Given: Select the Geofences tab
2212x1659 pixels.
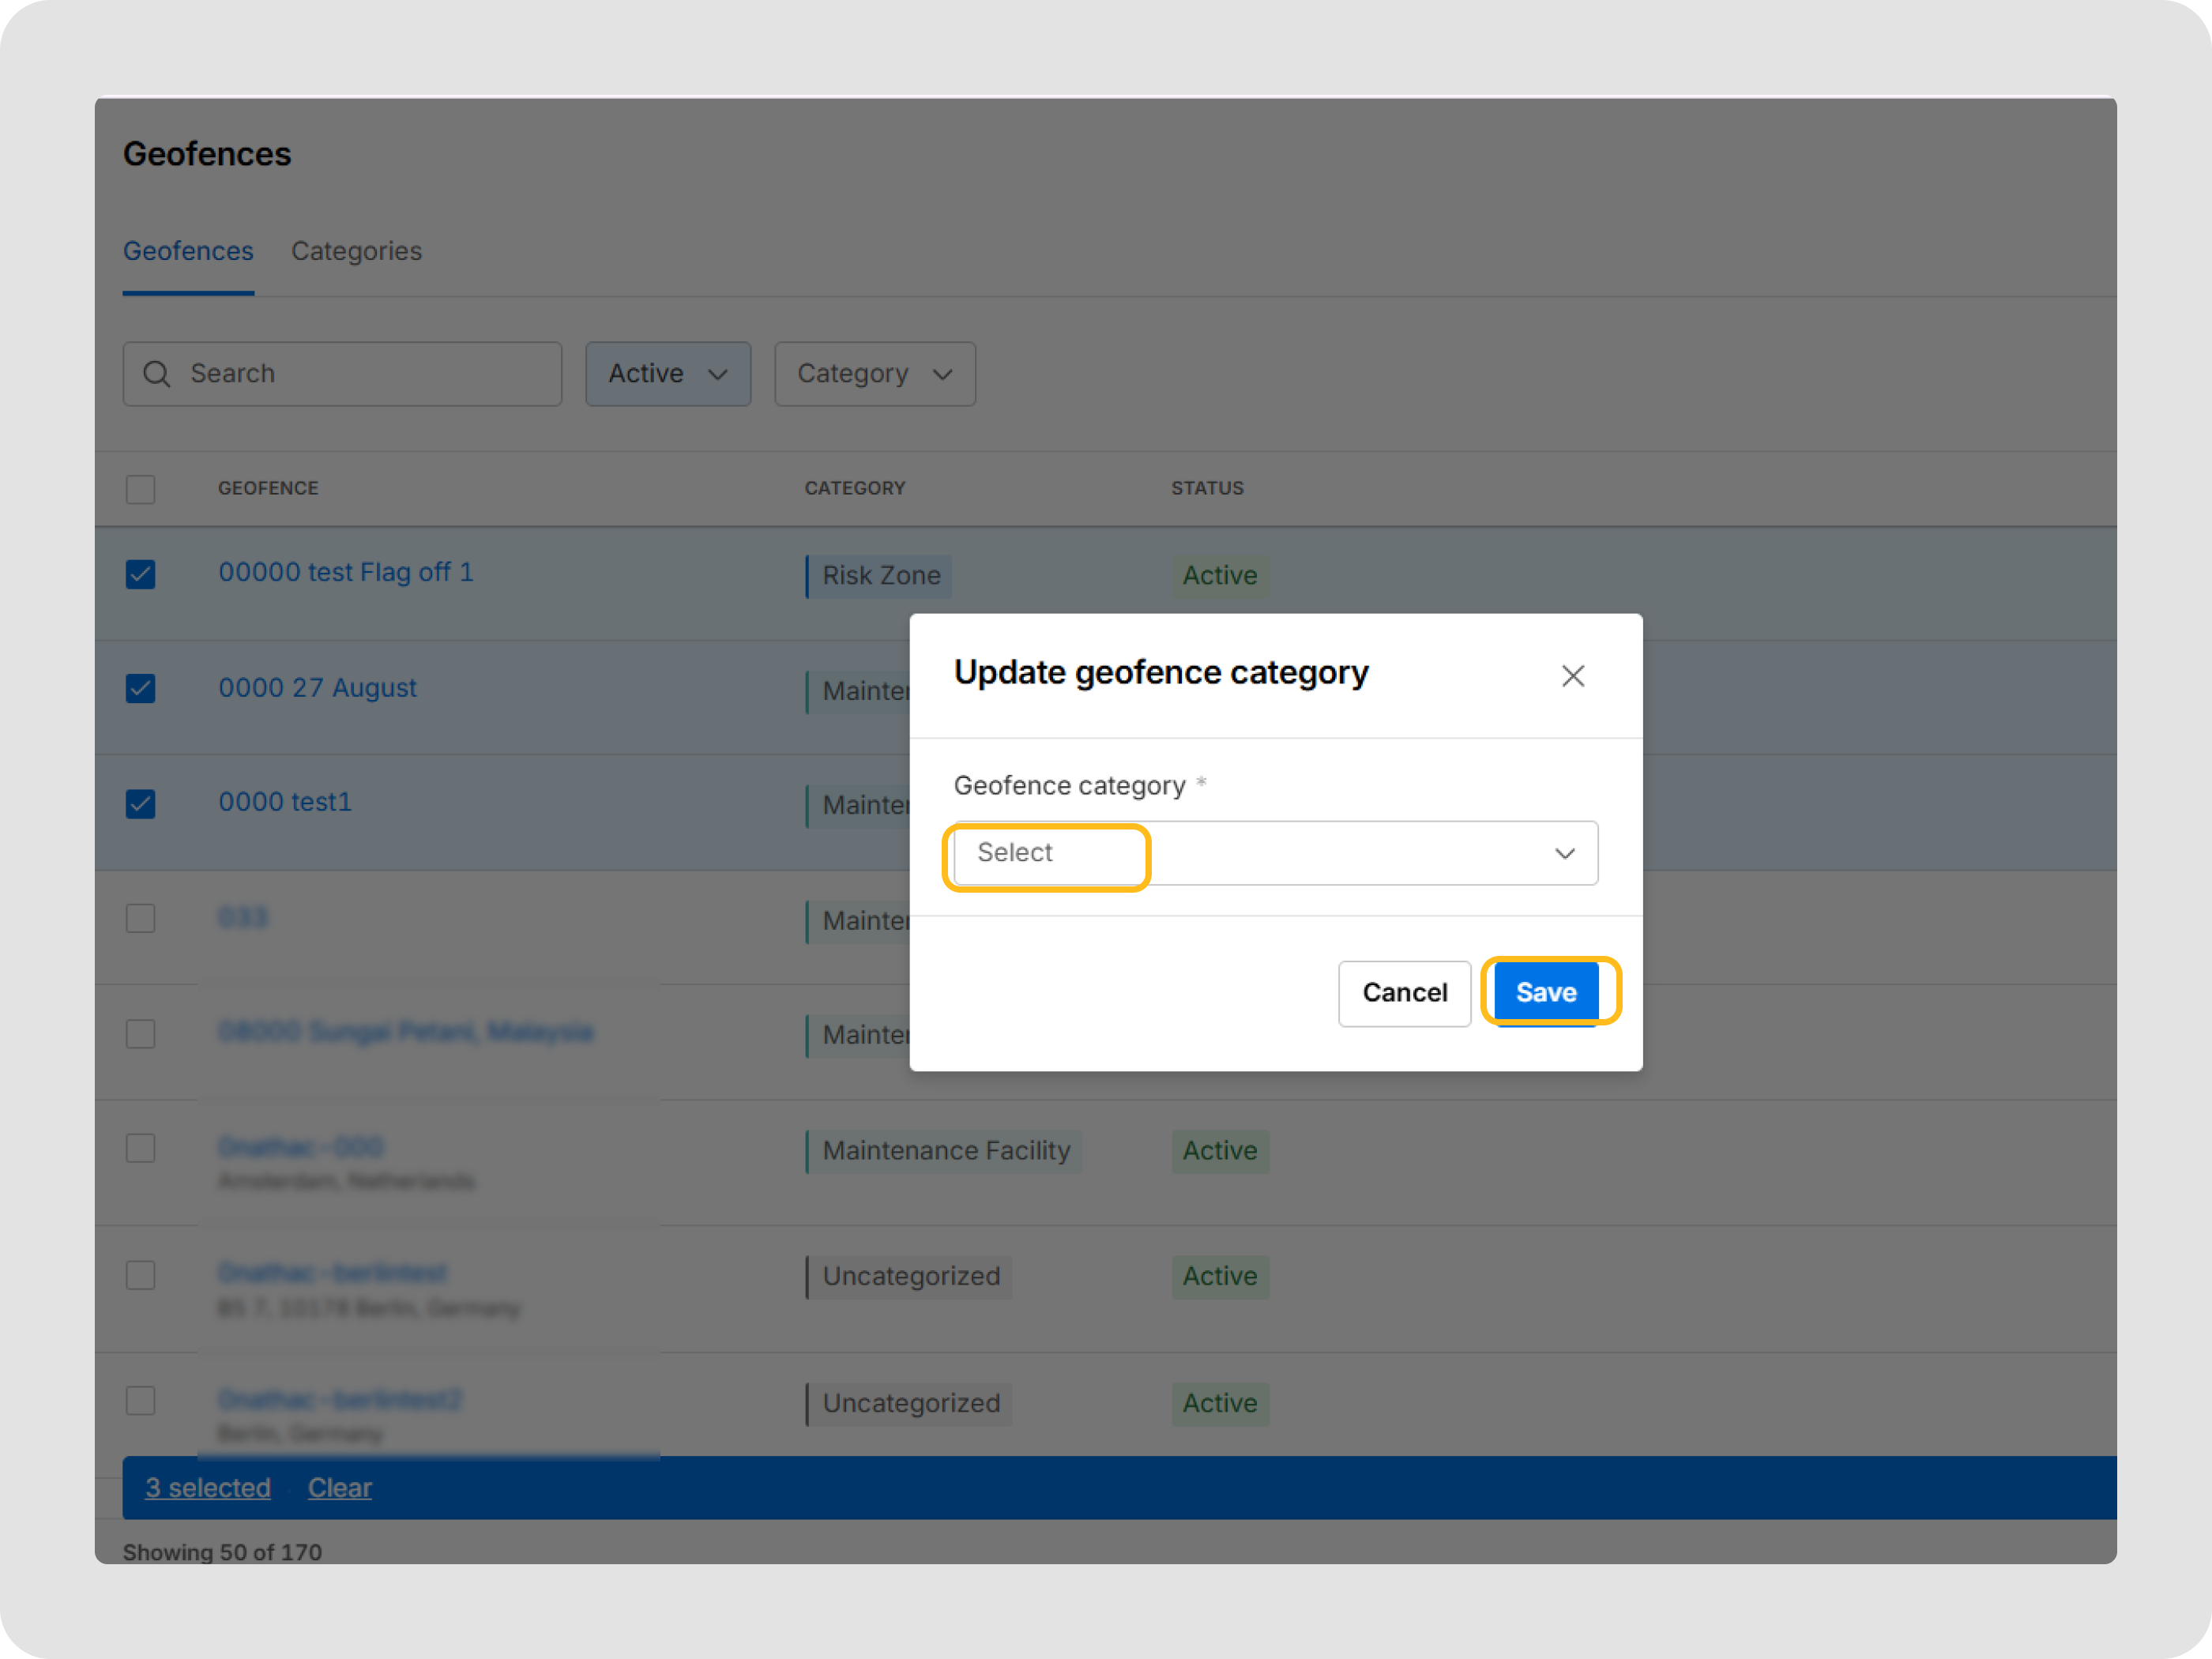Looking at the screenshot, I should click(188, 251).
